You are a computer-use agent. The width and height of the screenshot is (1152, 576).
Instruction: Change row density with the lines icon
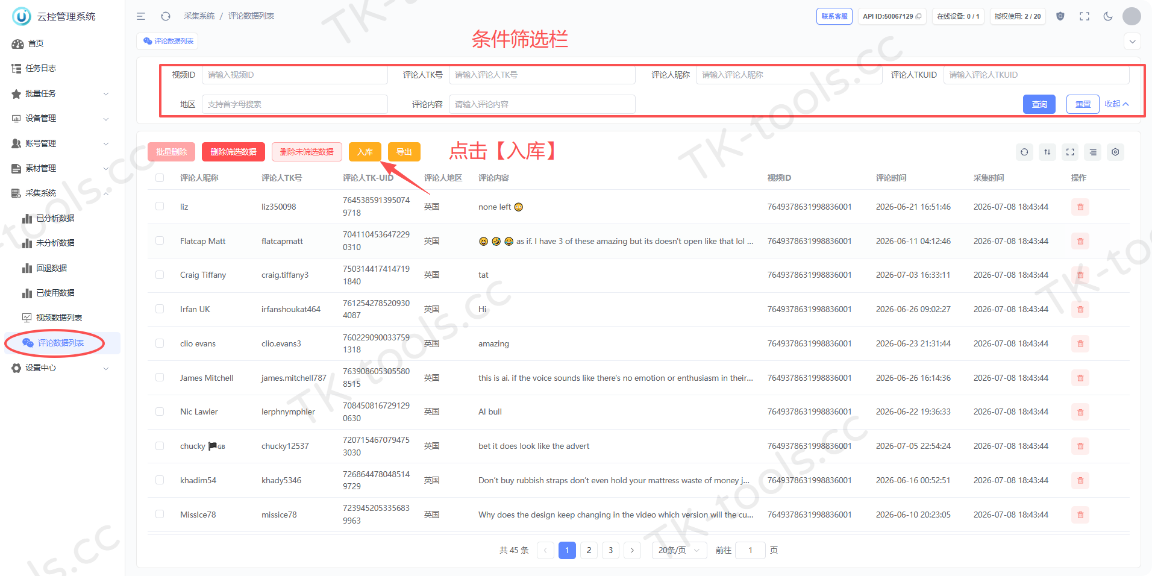(1093, 152)
